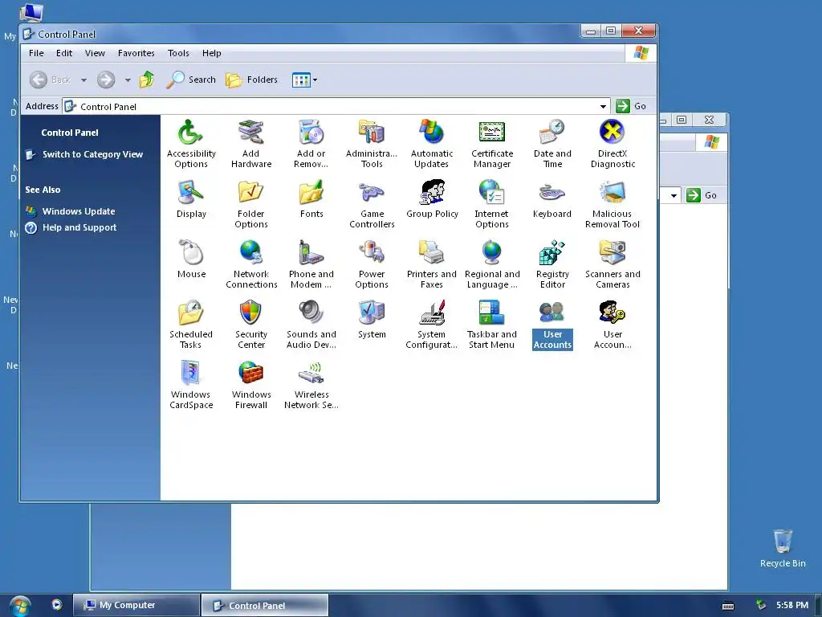Click the Go button in Control Panel
This screenshot has width=822, height=617.
click(631, 106)
